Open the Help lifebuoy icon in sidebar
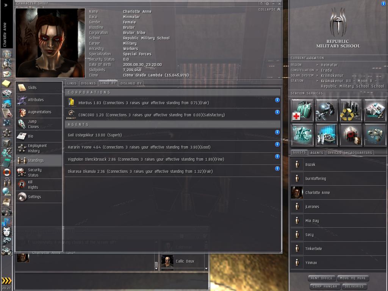Viewport: 388px width, 291px height. tap(7, 172)
